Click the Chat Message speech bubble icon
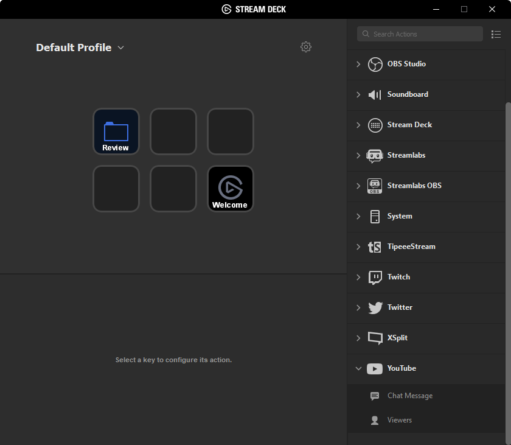The height and width of the screenshot is (445, 511). pos(375,396)
